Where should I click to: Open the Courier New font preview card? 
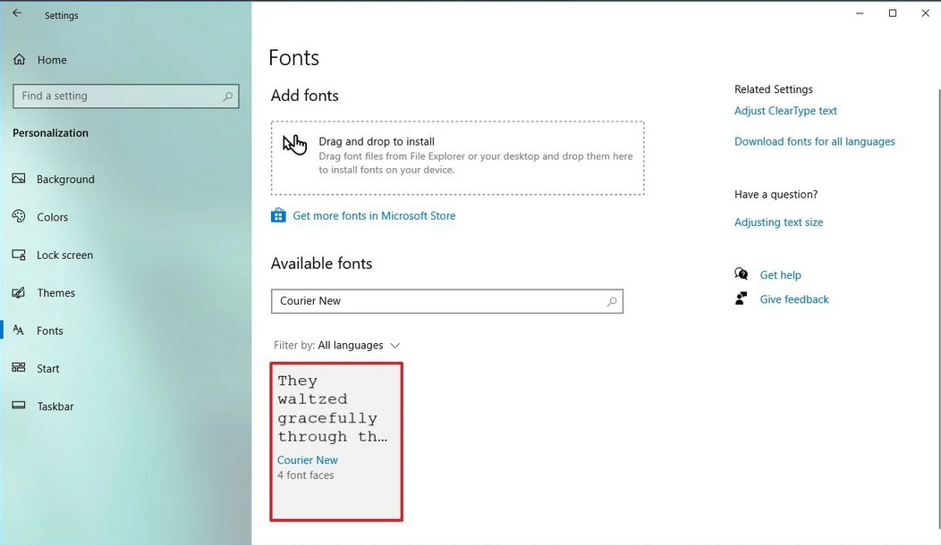pyautogui.click(x=336, y=441)
